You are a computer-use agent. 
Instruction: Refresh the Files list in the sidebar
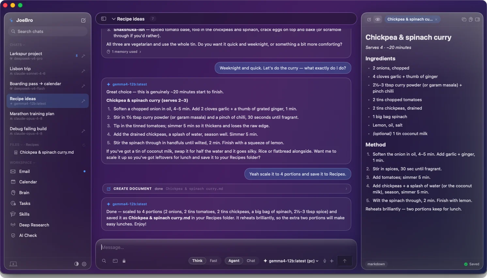(84, 145)
